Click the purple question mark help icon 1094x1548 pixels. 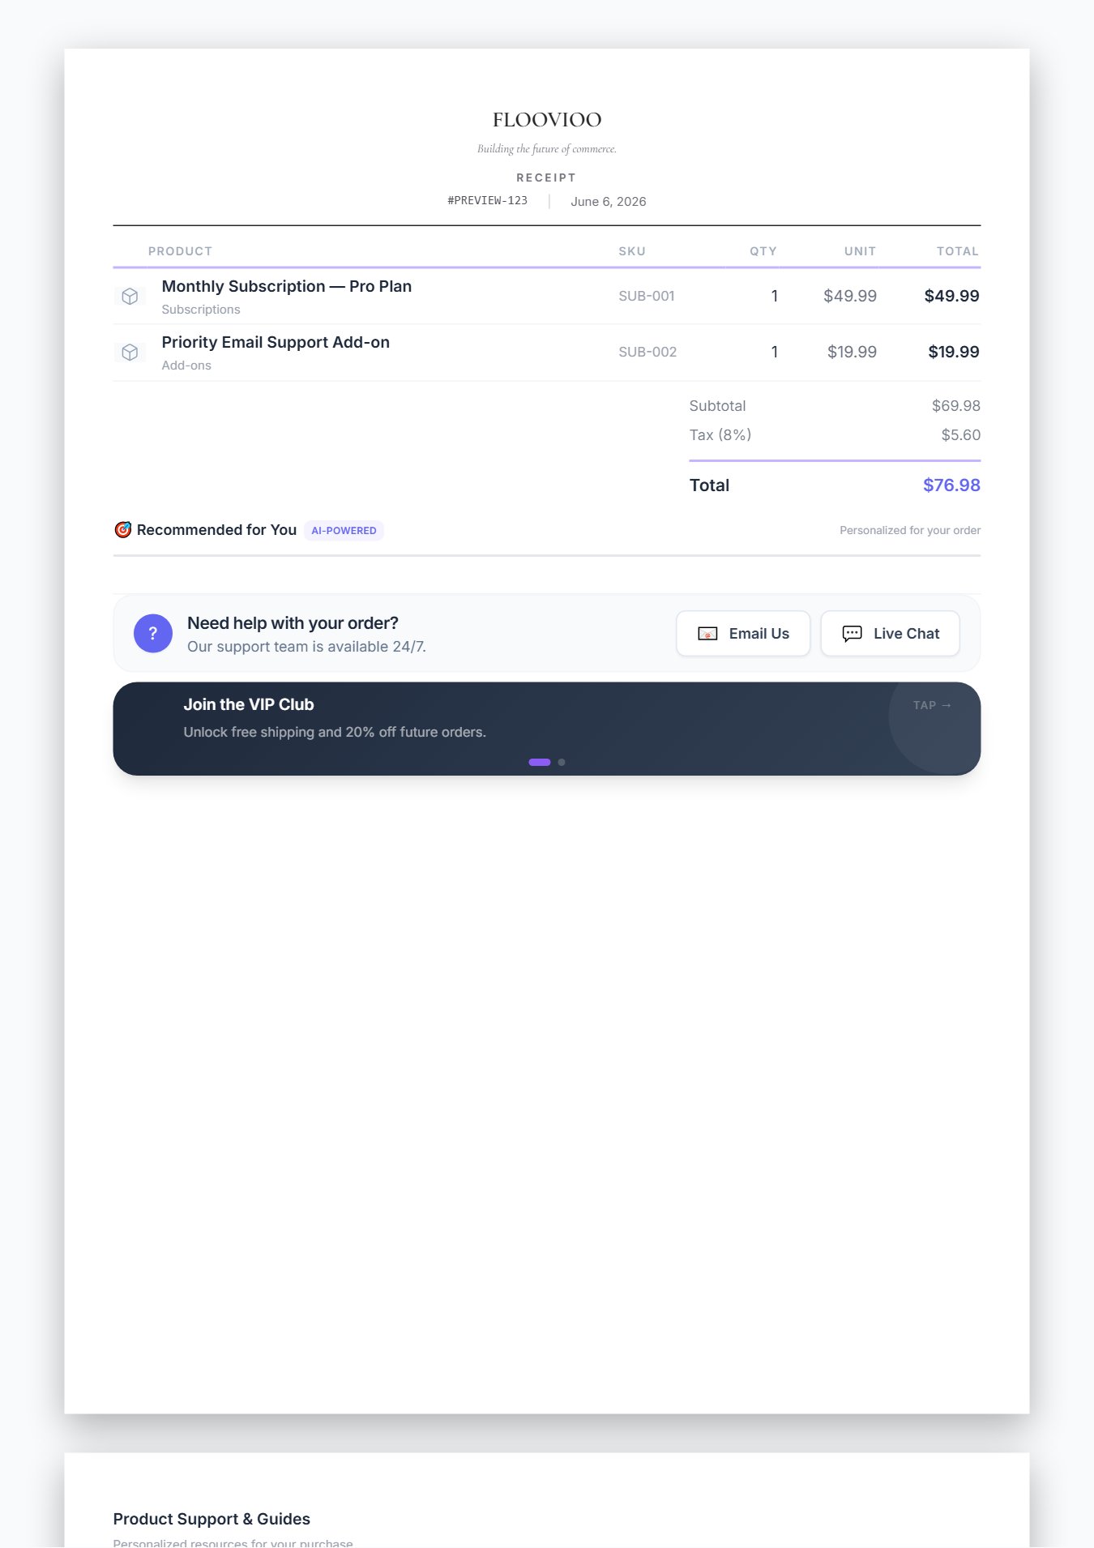(x=153, y=634)
